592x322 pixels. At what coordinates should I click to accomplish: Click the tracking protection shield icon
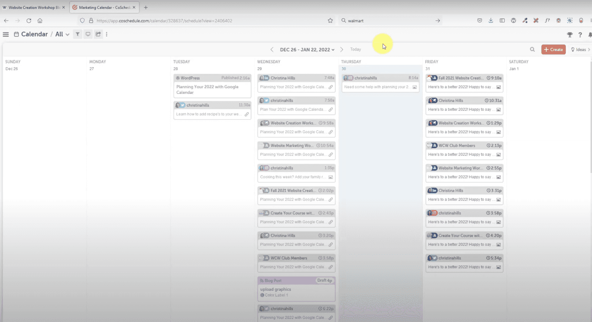point(83,21)
